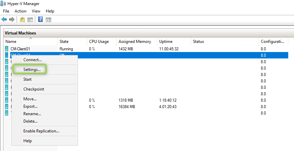The height and width of the screenshot is (151, 294).
Task: Click the blue Help question mark icon
Action: 40,19
